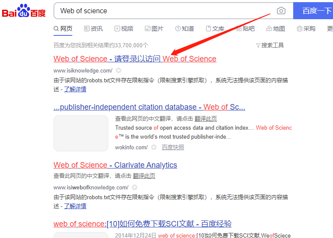Expand dropdown next to www.isiwebofknowledge.com/
Image resolution: width=333 pixels, height=238 pixels.
pyautogui.click(x=135, y=187)
